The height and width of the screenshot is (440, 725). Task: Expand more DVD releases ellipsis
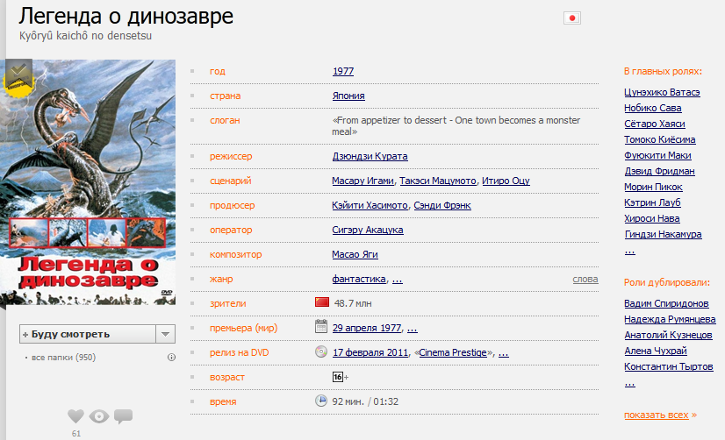tap(504, 353)
